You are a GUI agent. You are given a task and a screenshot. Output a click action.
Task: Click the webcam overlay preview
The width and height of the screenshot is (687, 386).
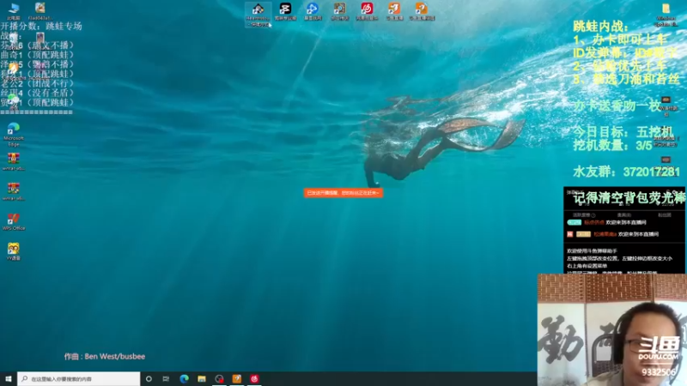612,329
